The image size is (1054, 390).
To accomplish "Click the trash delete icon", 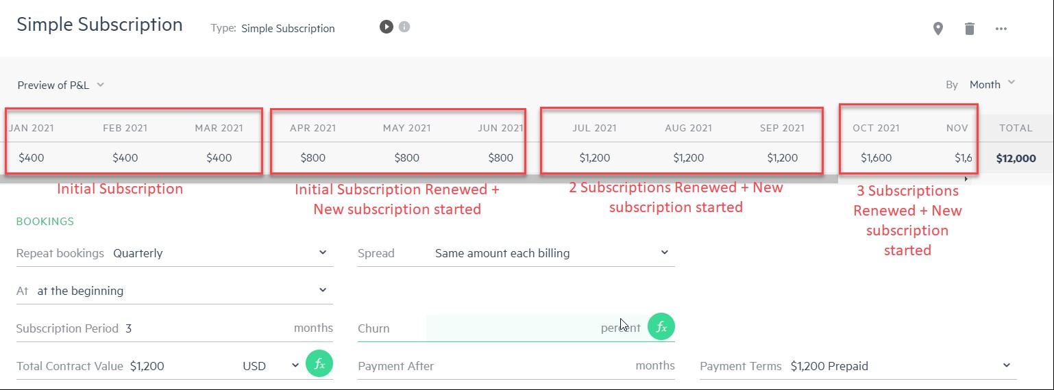I will (x=970, y=29).
